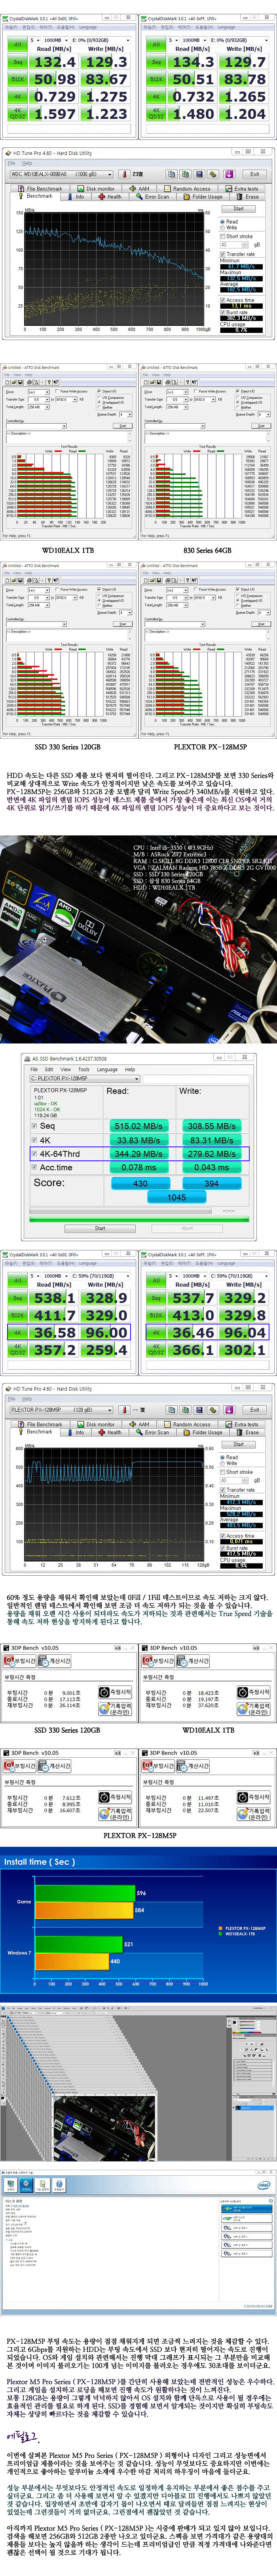Open Language menu in AS SSD Benchmark
277x2576 pixels.
pyautogui.click(x=107, y=1069)
